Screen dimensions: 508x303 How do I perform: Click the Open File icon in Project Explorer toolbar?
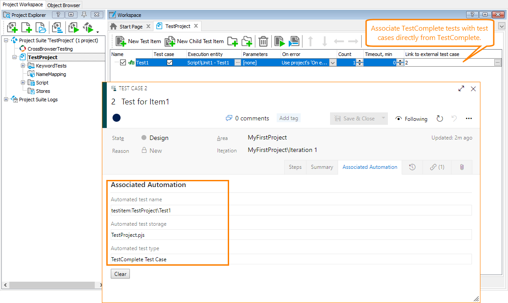pyautogui.click(x=40, y=28)
